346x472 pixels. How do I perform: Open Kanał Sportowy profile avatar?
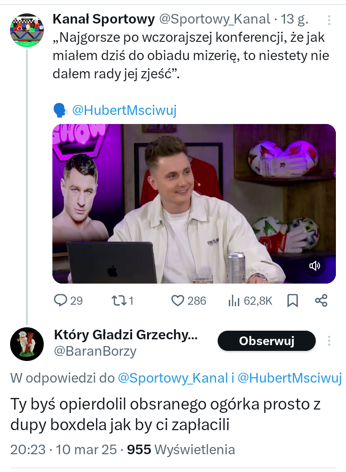(x=26, y=30)
